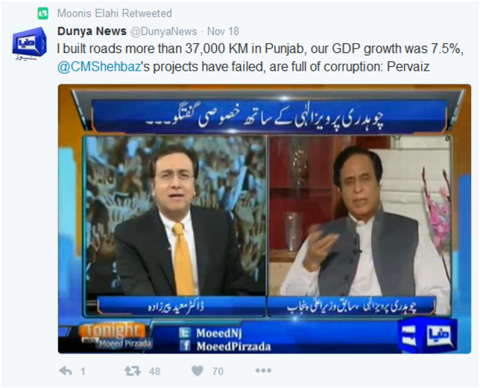Click the Tonight show logo in image
Viewport: 480px width, 388px height.
point(116,335)
